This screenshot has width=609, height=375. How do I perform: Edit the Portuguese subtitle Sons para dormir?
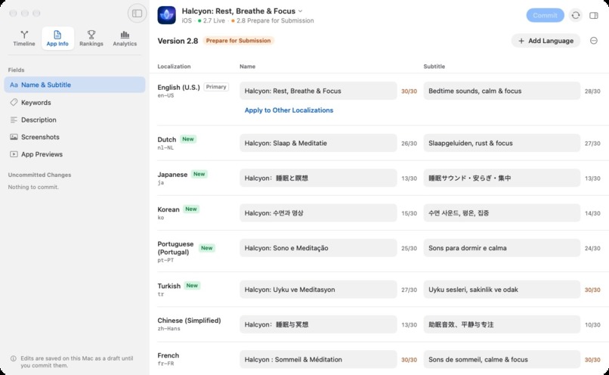[502, 248]
